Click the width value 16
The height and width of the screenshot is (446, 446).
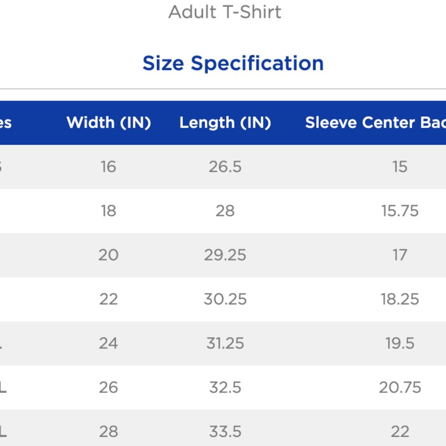[108, 167]
